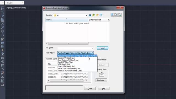Sort by Name column header

pyautogui.click(x=67, y=20)
